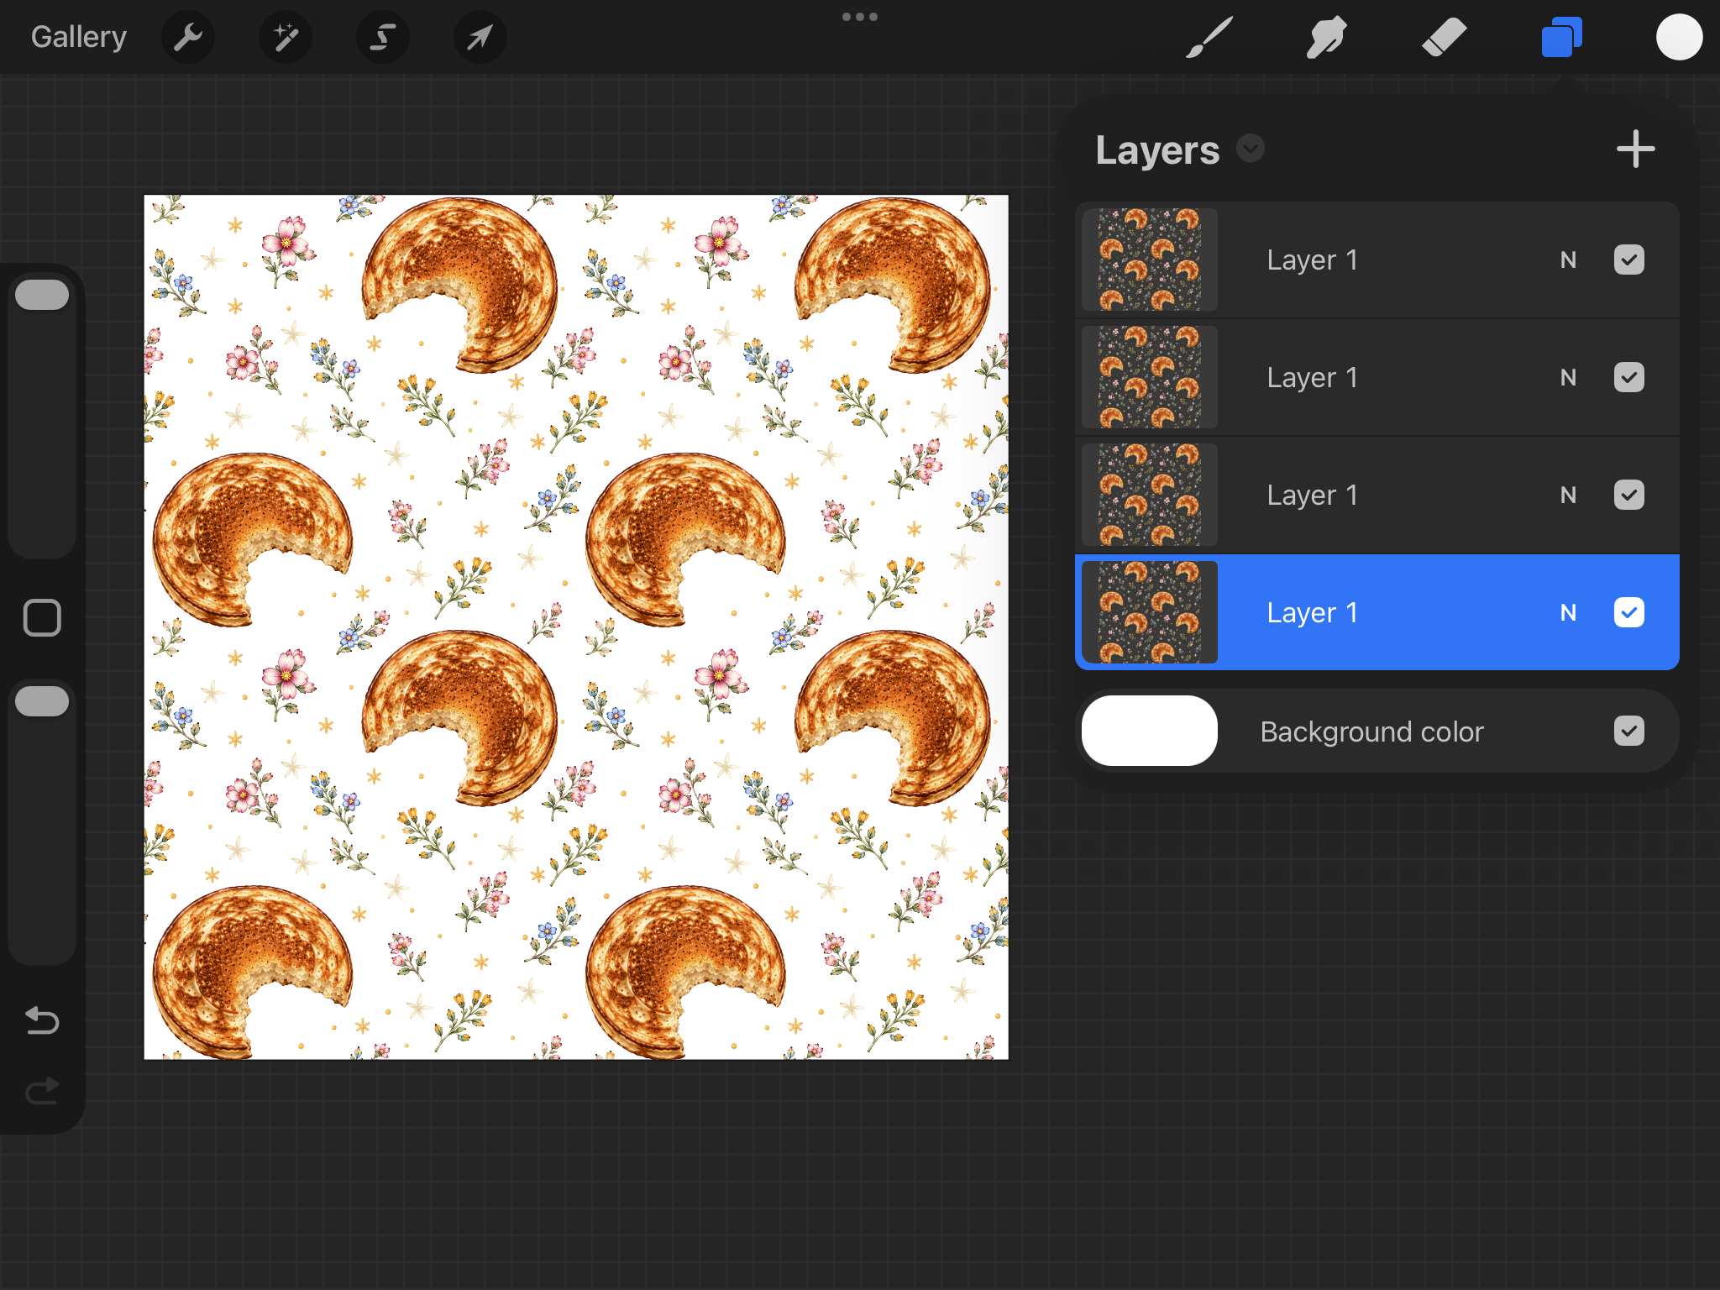Screen dimensions: 1720x1290
Task: Return to the Gallery
Action: point(79,37)
